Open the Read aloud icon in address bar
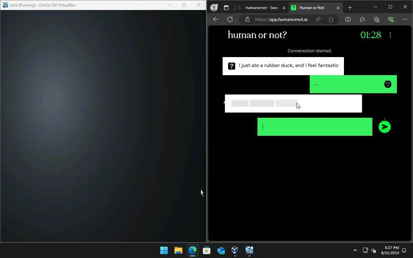 (318, 19)
